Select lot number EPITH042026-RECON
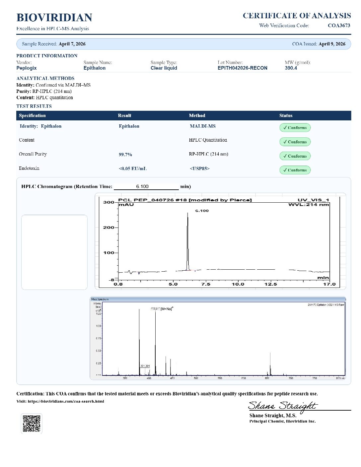This screenshot has width=361, height=467. (243, 68)
